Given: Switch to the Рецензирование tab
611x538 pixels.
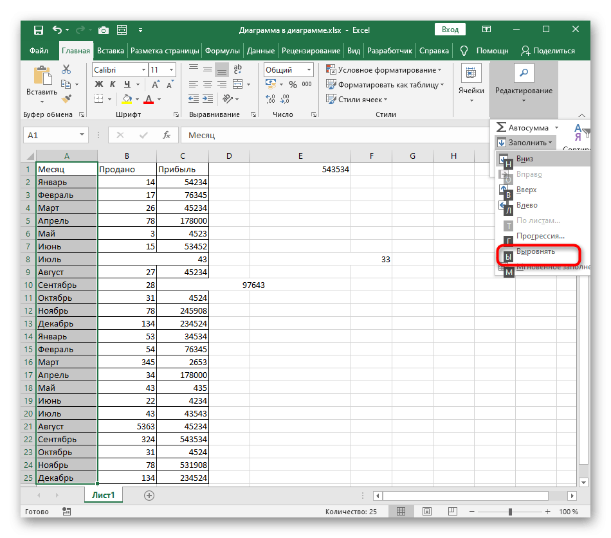Looking at the screenshot, I should pyautogui.click(x=311, y=51).
